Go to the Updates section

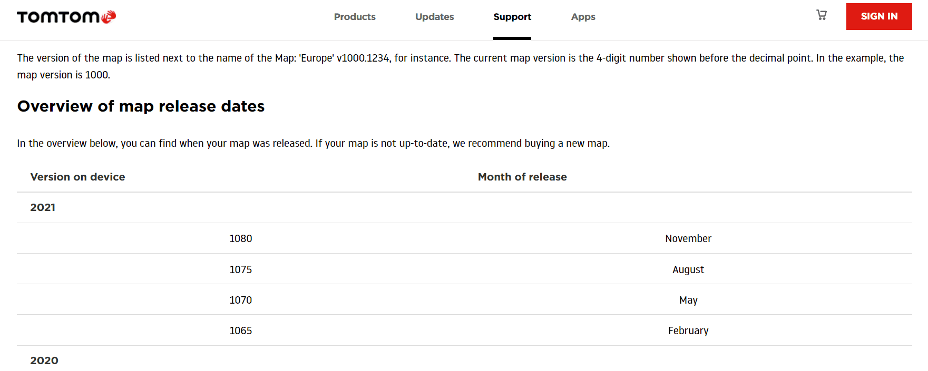pyautogui.click(x=434, y=17)
